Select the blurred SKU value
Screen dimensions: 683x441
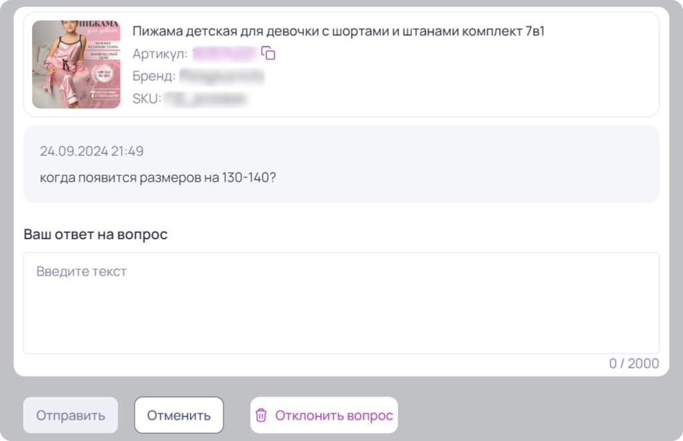point(205,99)
